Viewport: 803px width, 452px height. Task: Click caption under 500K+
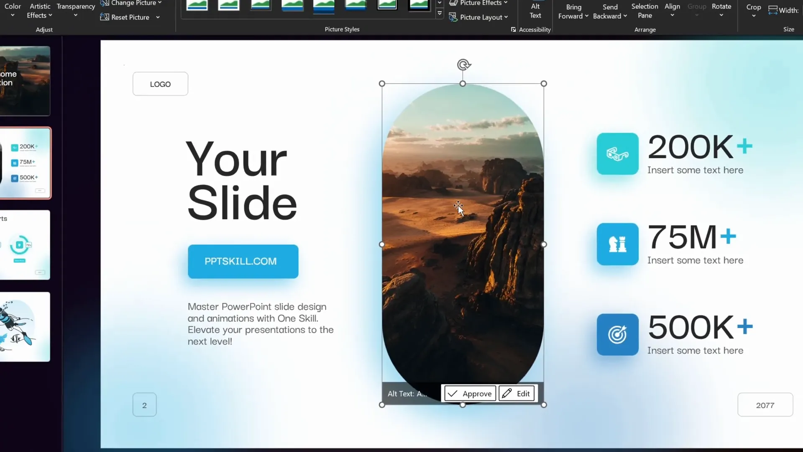coord(695,351)
